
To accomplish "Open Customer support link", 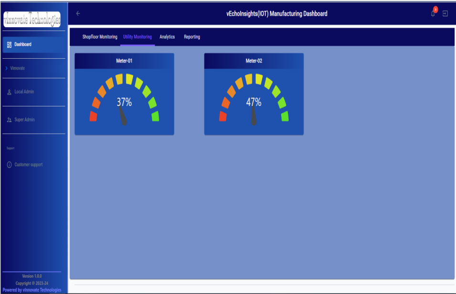I will click(x=34, y=165).
